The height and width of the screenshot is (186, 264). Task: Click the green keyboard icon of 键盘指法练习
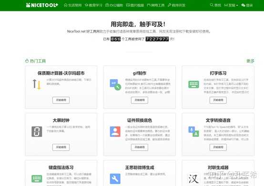point(37,178)
